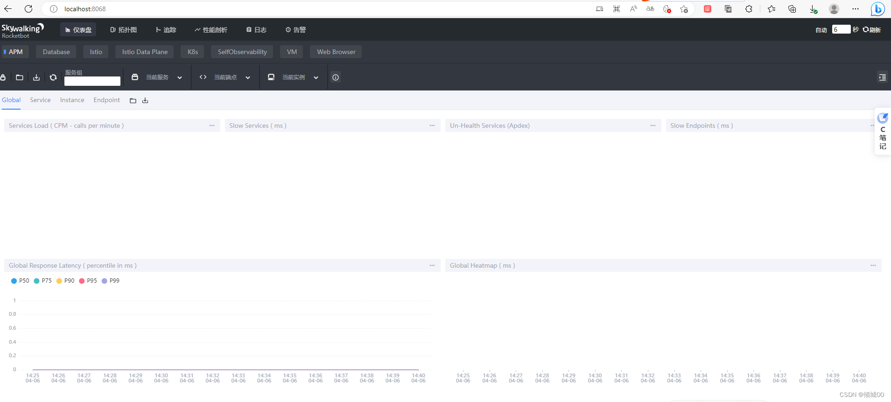Image resolution: width=891 pixels, height=402 pixels.
Task: Switch to the Global sub-tab
Action: [x=11, y=100]
